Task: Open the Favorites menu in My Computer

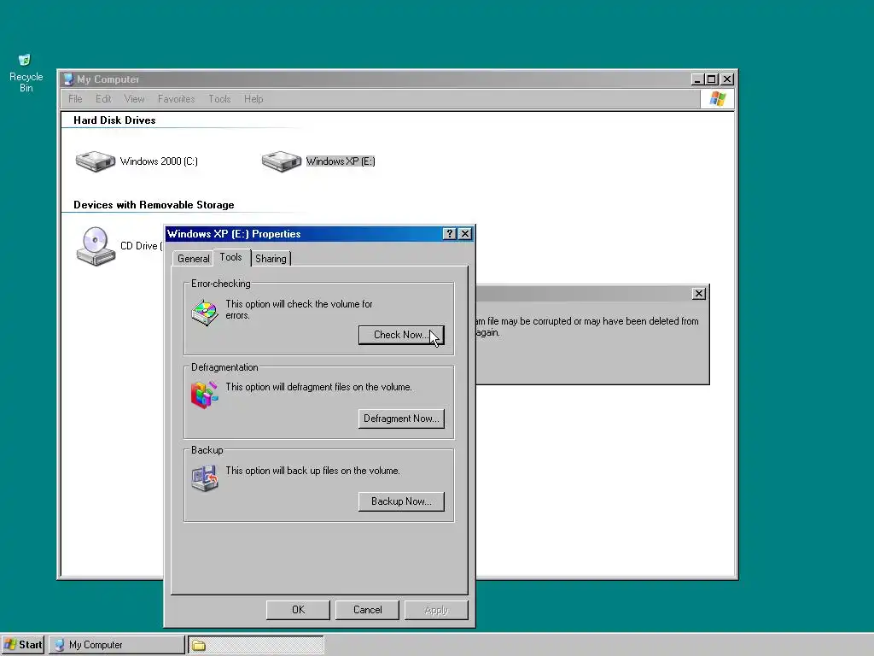Action: click(176, 99)
